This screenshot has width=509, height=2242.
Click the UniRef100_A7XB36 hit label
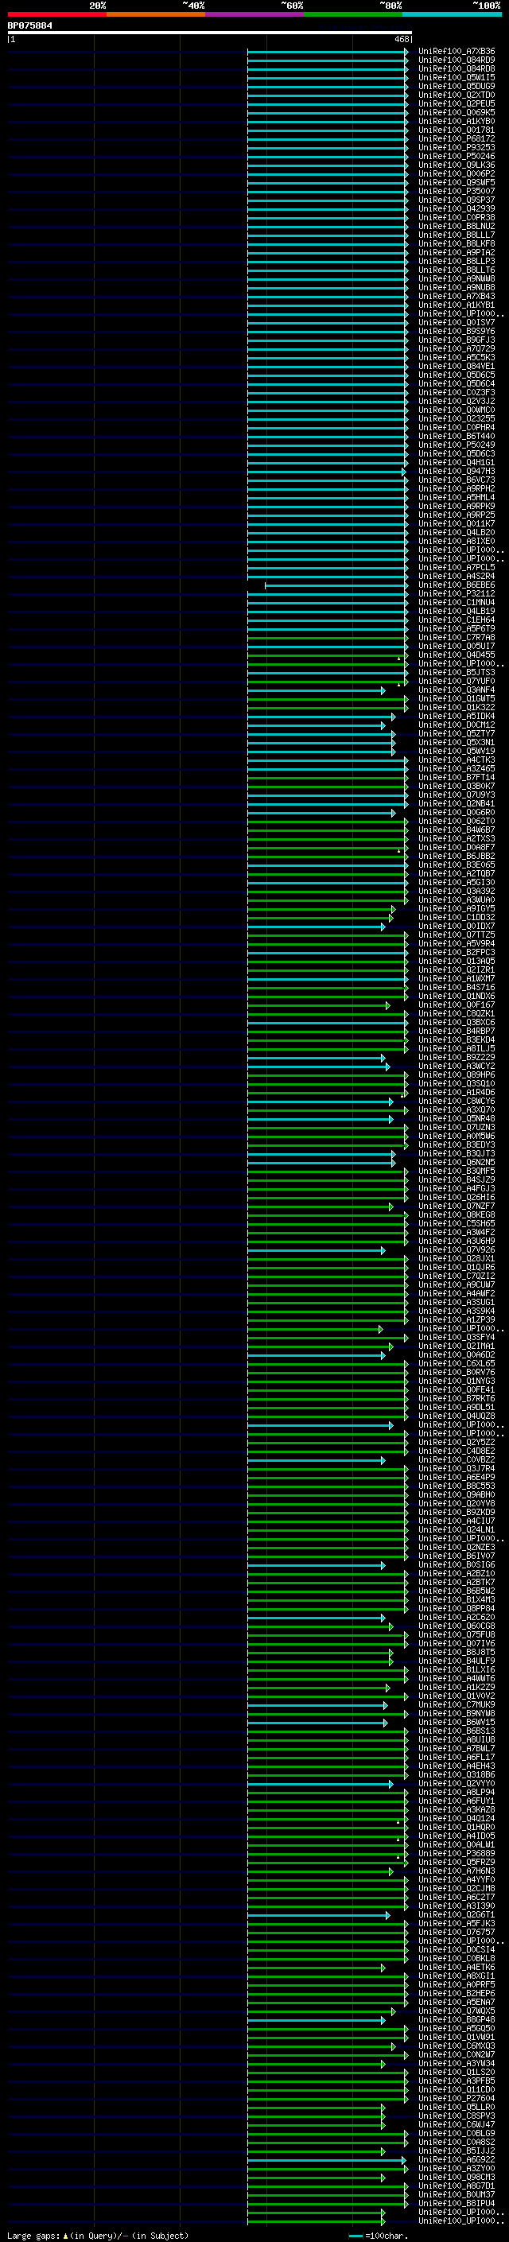pyautogui.click(x=457, y=52)
